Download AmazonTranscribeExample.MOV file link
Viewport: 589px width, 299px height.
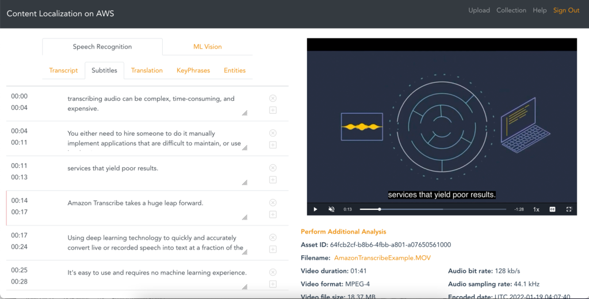click(x=382, y=258)
